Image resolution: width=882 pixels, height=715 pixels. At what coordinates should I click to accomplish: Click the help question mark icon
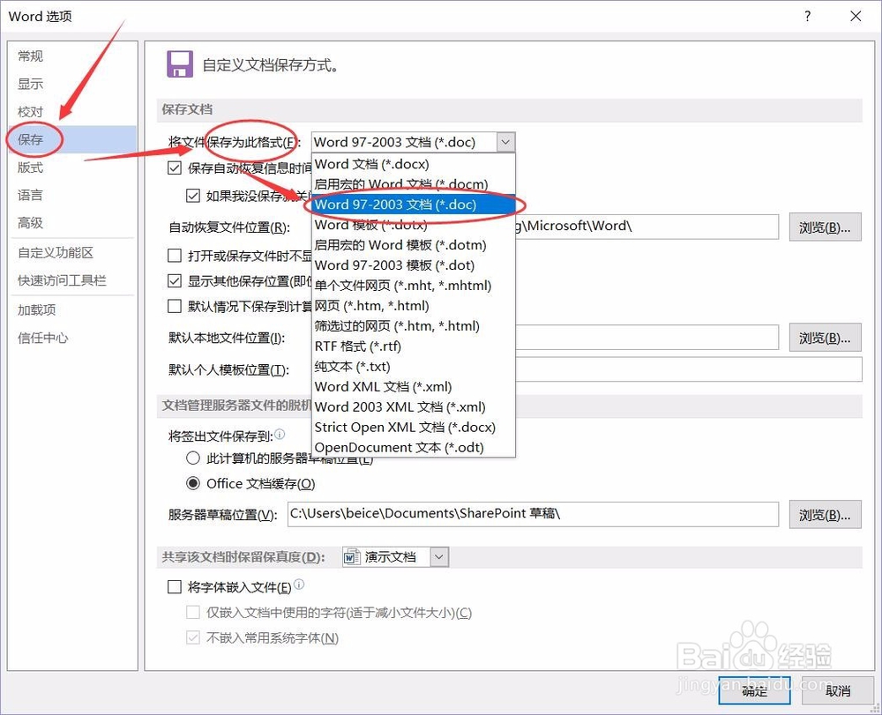pos(808,16)
